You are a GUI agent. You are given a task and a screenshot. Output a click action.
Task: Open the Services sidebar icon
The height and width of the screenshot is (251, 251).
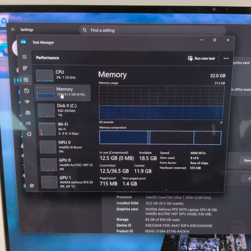click(x=29, y=134)
